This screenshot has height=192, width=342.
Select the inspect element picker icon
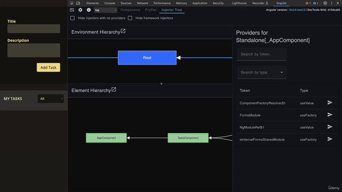pos(72,3)
